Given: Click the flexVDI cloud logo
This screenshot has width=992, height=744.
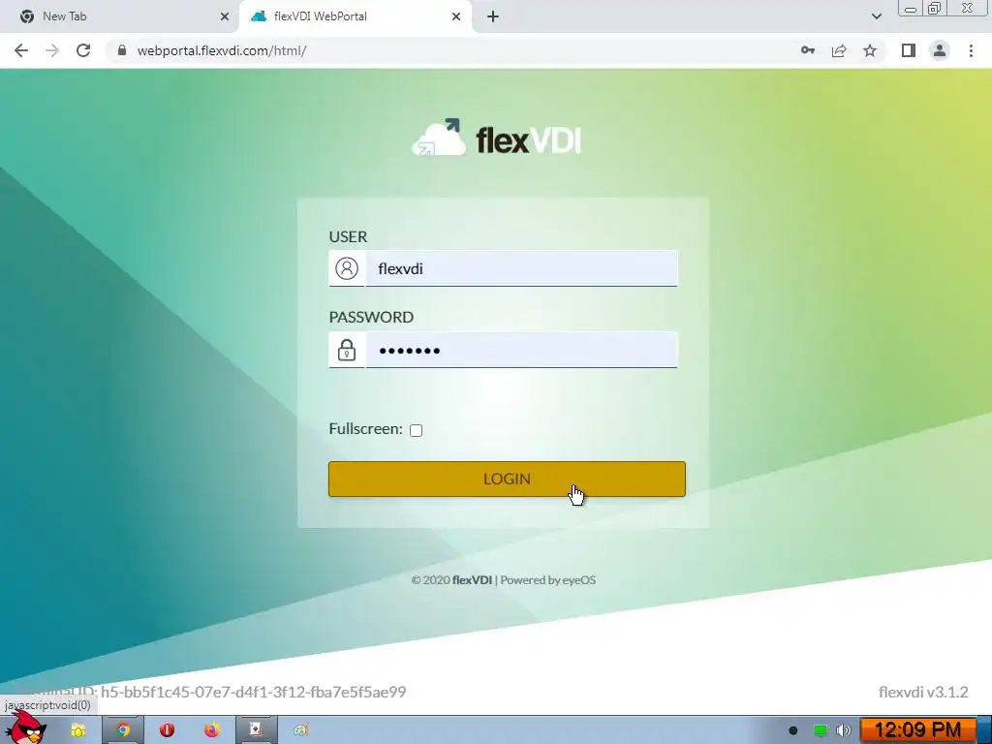Looking at the screenshot, I should (x=497, y=137).
